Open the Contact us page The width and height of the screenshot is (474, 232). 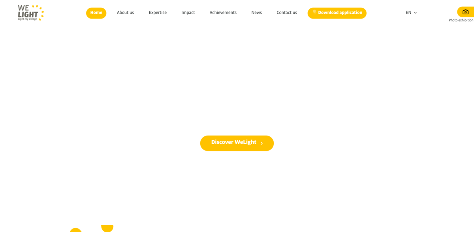click(286, 13)
